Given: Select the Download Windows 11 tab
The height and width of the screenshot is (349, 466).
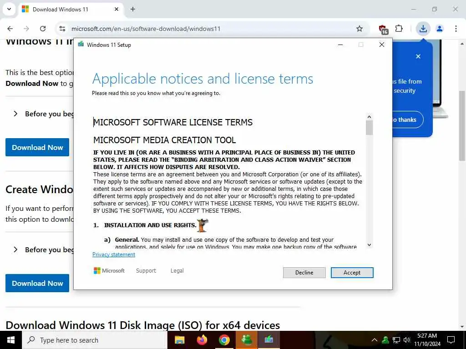Looking at the screenshot, I should 71,9.
